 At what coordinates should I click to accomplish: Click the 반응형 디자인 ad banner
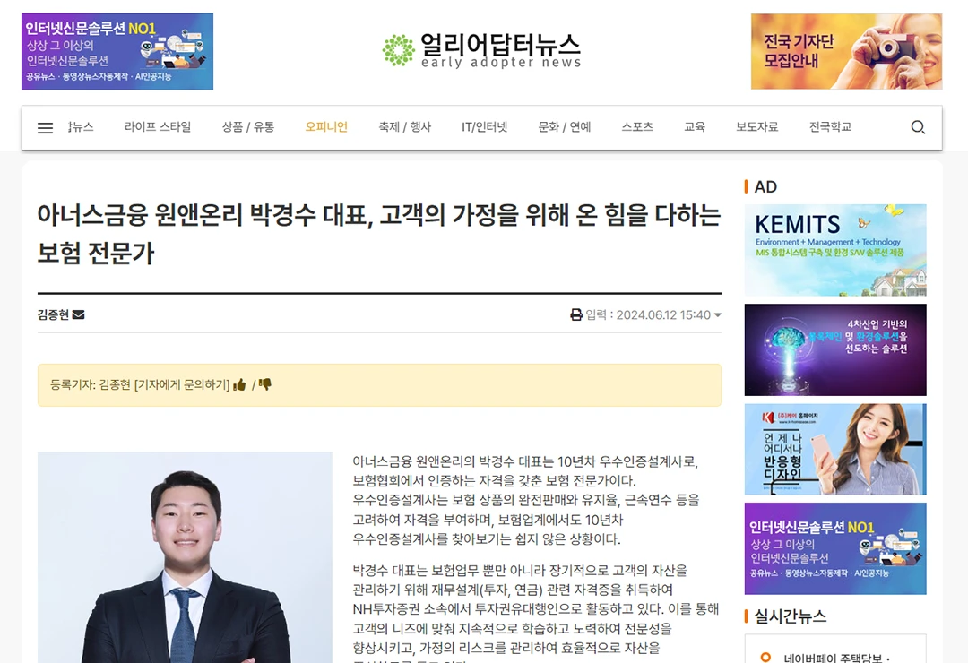coord(835,450)
